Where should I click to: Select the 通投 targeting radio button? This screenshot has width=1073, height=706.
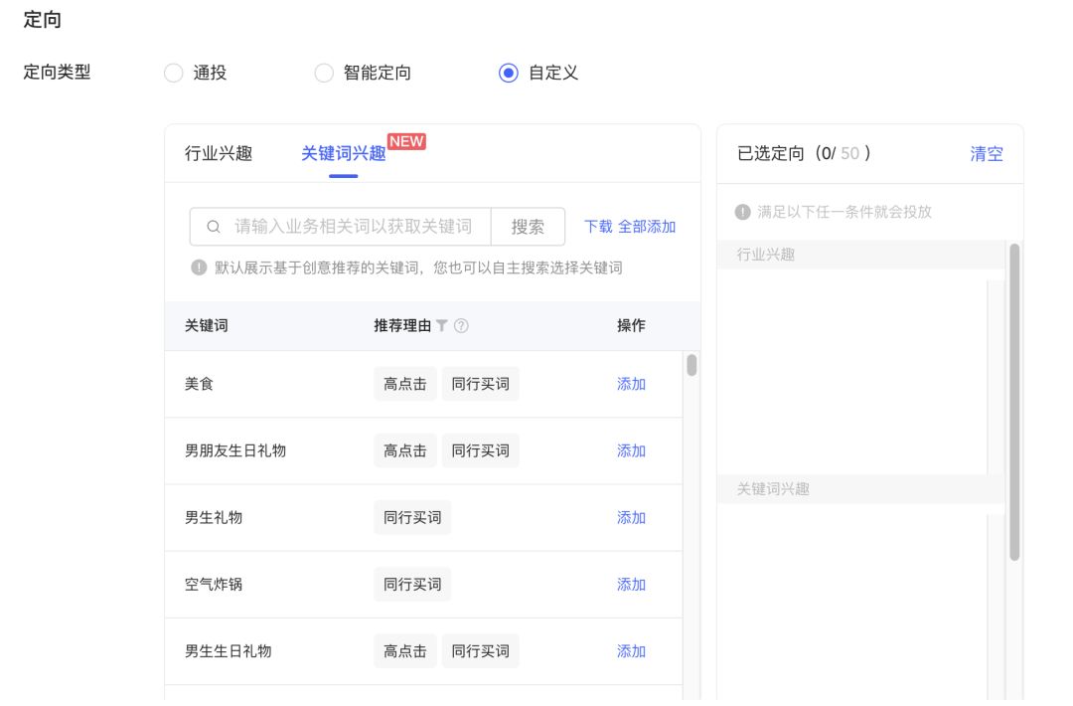172,73
